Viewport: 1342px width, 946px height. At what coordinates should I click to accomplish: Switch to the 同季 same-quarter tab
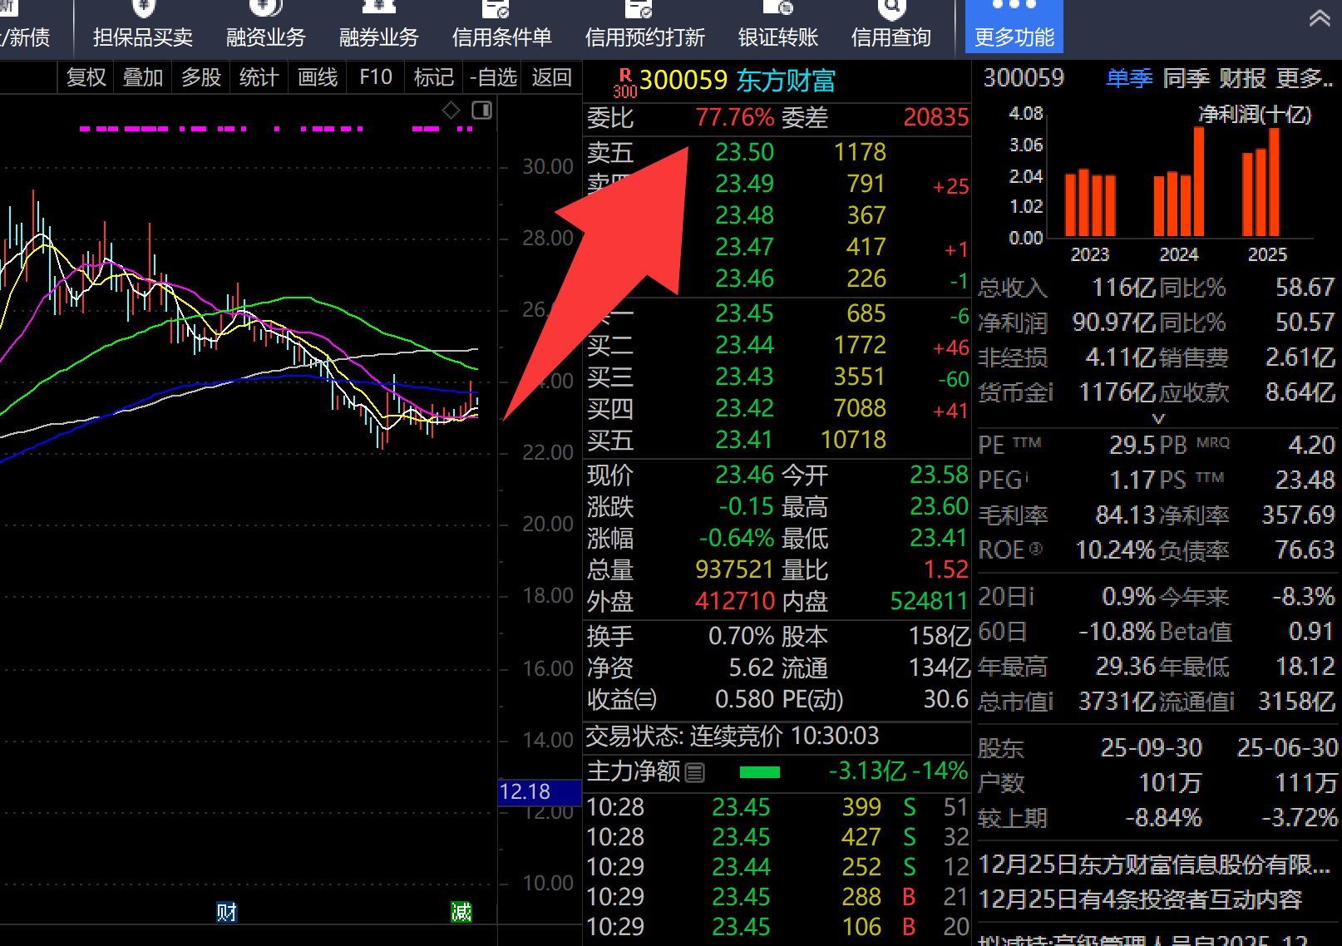coord(1186,78)
